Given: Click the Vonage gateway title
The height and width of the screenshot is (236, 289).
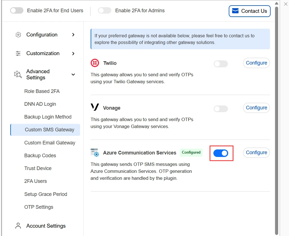Looking at the screenshot, I should pyautogui.click(x=112, y=108).
